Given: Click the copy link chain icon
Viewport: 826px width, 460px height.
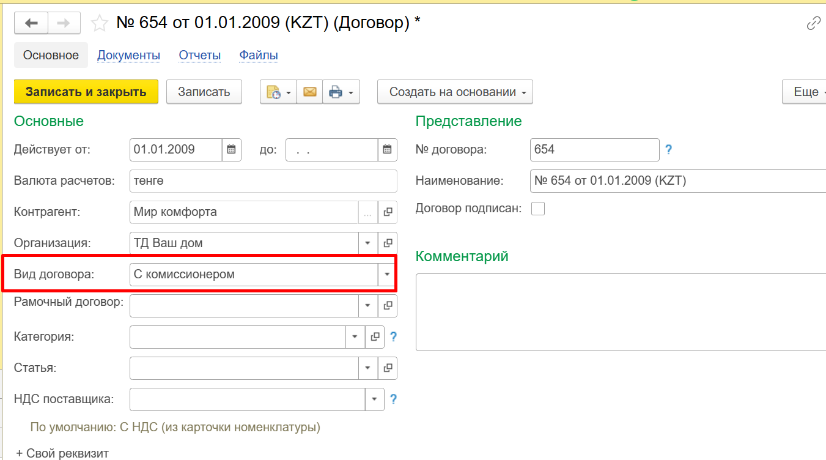Looking at the screenshot, I should pos(814,23).
